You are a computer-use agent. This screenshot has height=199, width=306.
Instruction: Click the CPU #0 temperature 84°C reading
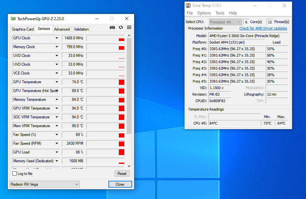234,123
